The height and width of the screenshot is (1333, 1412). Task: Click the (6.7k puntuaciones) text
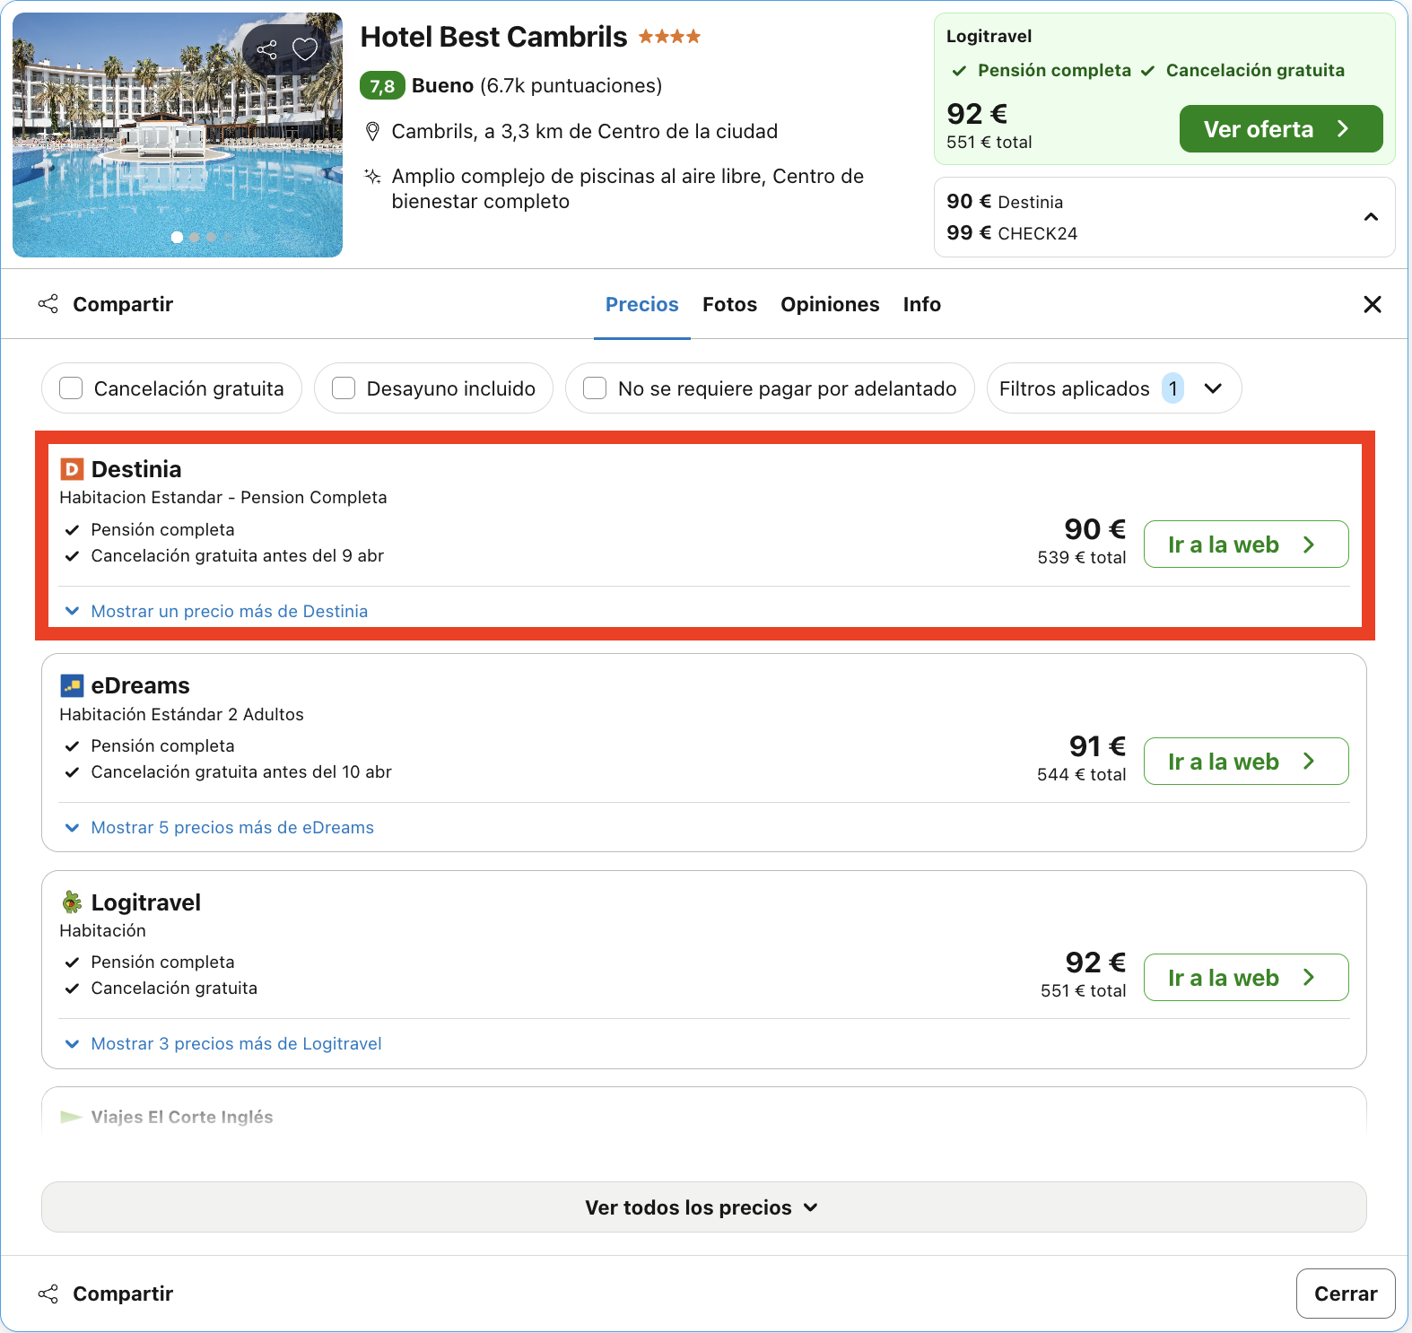pyautogui.click(x=571, y=86)
